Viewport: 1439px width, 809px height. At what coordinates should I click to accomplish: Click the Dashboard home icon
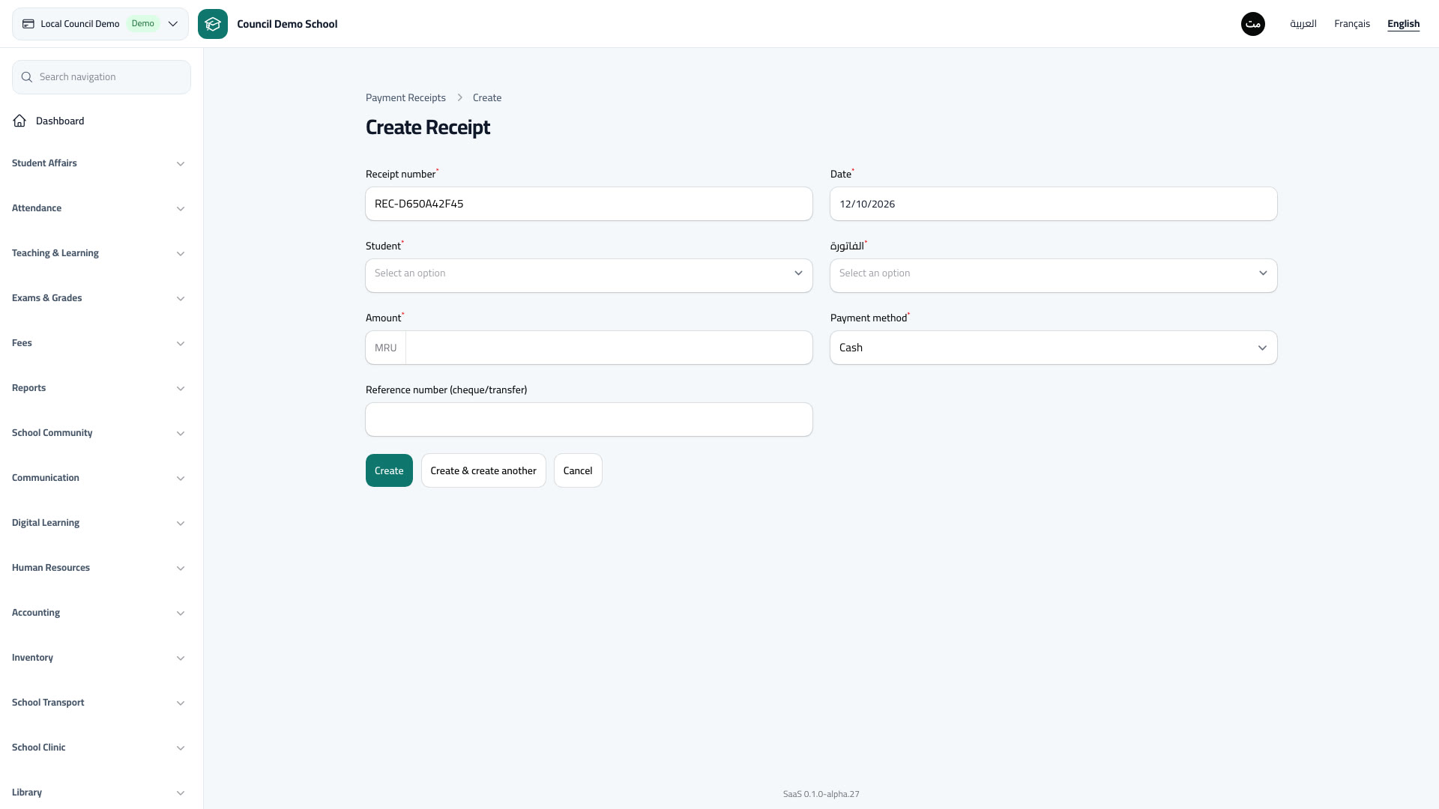click(19, 121)
